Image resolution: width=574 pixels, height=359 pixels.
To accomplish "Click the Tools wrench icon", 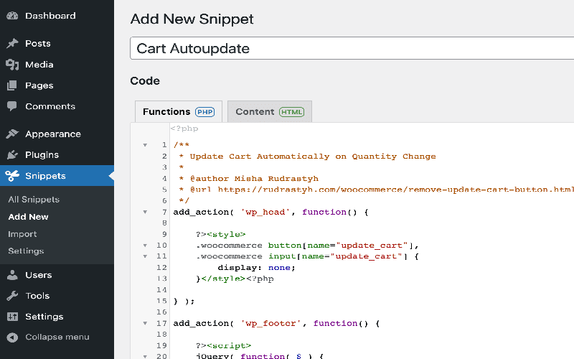I will point(12,296).
